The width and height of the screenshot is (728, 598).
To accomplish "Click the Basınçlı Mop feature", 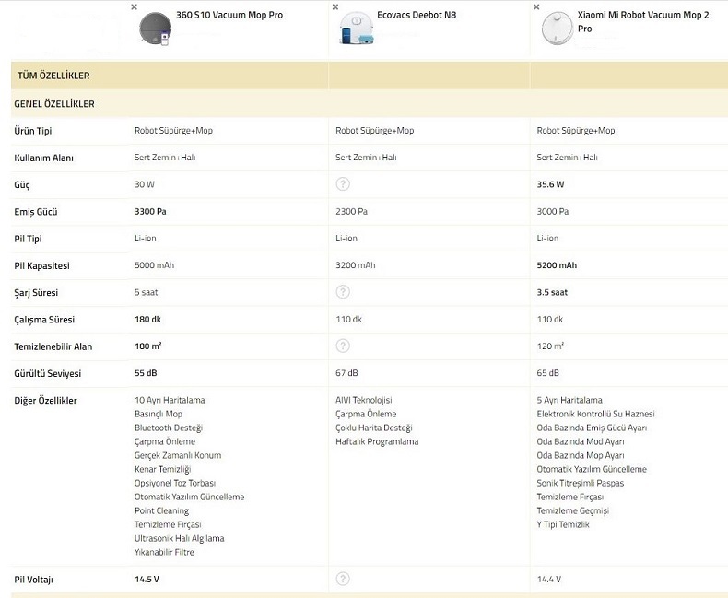I will tap(159, 414).
